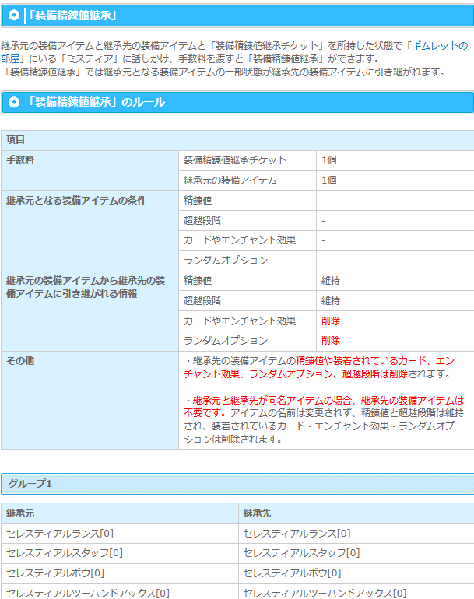Select セレスティアルランス[0] in the 継承元 column
The width and height of the screenshot is (474, 599).
pos(60,534)
